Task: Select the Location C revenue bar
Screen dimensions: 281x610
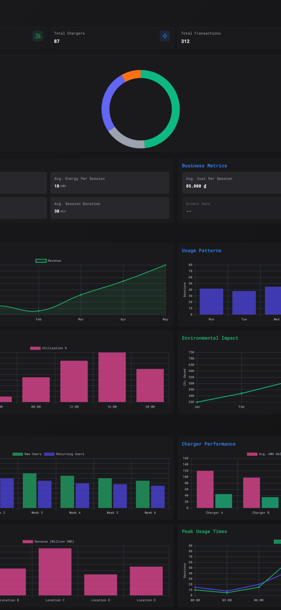Action: 55,572
